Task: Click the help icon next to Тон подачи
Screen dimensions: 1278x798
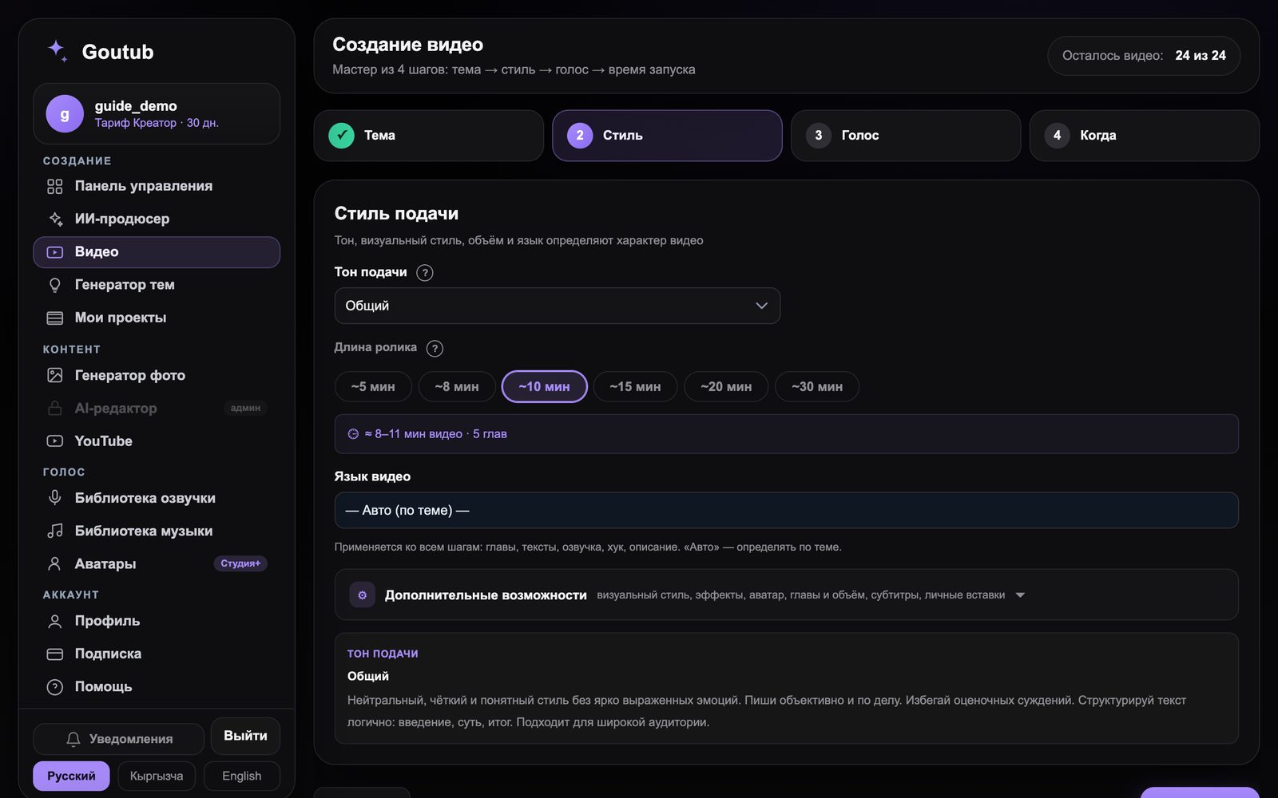Action: [x=425, y=273]
